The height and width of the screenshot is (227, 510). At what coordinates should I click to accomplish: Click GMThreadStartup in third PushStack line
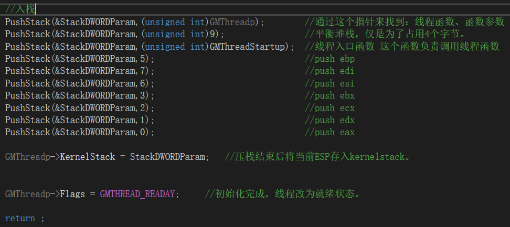(247, 47)
